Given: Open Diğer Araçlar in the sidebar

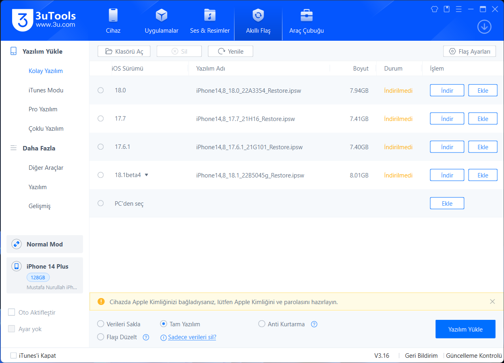Looking at the screenshot, I should coord(46,168).
